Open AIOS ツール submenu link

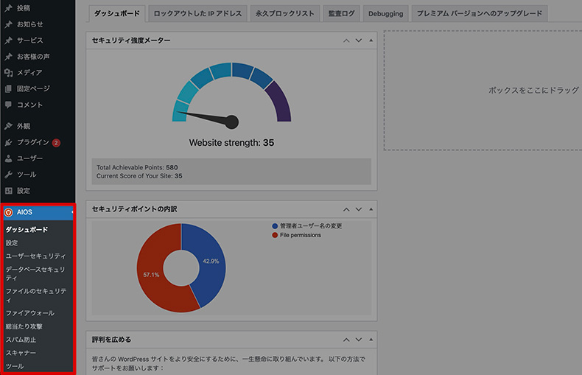coord(15,366)
